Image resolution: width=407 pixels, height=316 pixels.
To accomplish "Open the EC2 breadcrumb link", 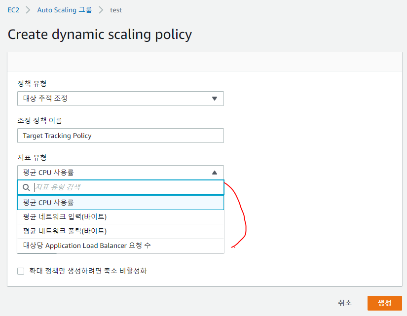I will point(13,10).
